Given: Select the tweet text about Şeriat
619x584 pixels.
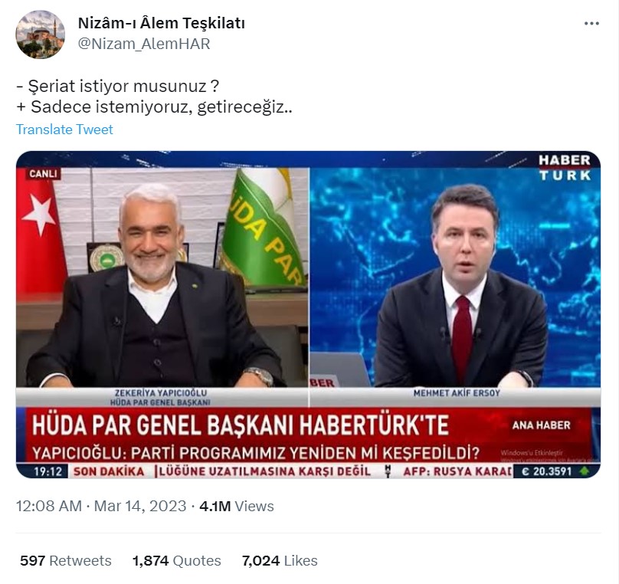Looking at the screenshot, I should point(154,97).
